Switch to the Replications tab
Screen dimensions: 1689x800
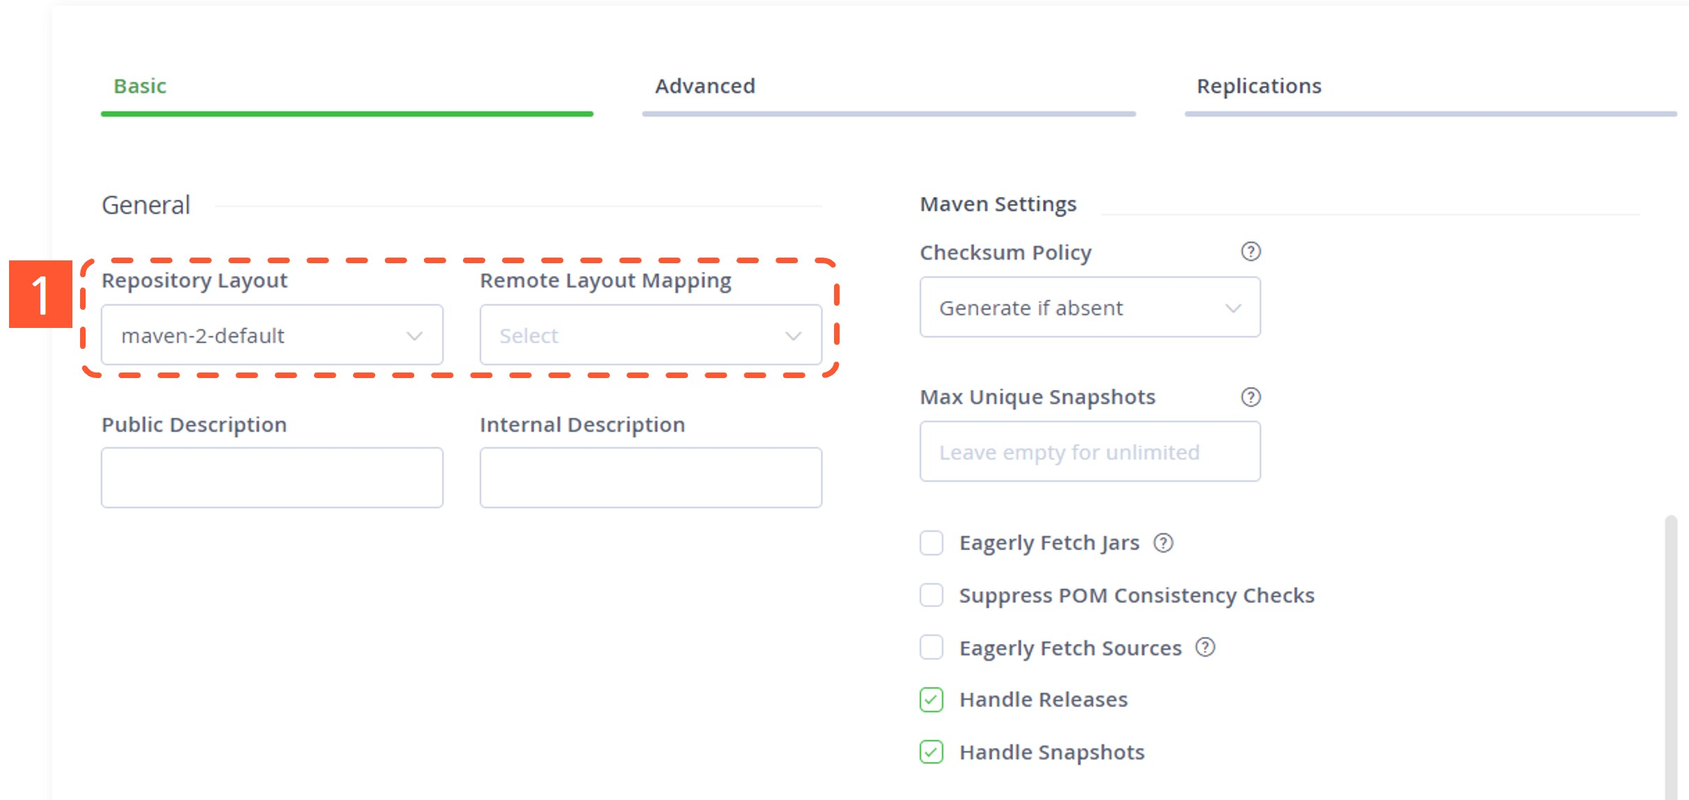[x=1259, y=86]
